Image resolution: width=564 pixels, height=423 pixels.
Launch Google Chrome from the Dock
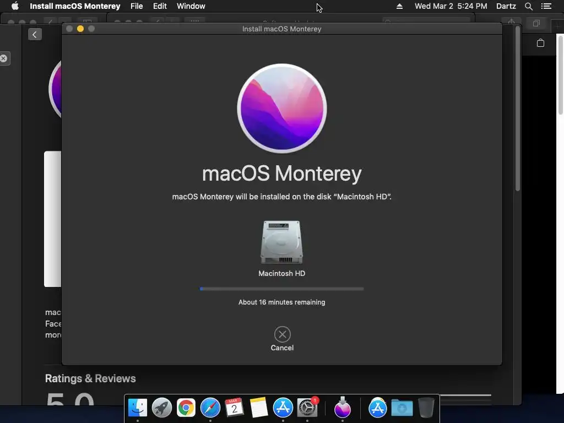coord(186,408)
